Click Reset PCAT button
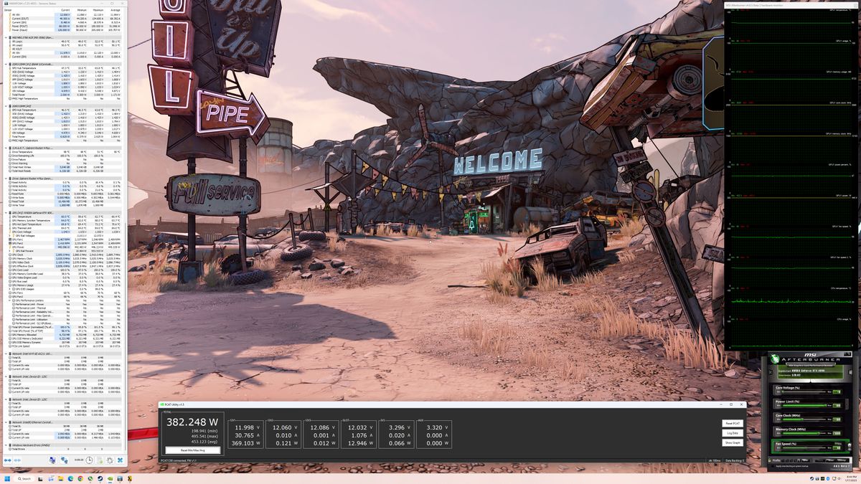The image size is (861, 484). point(732,423)
